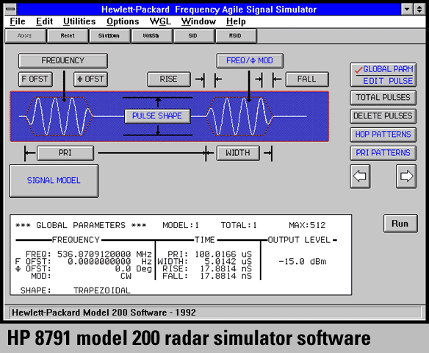Click the SID toolbar button
The height and width of the screenshot is (353, 429).
point(194,36)
